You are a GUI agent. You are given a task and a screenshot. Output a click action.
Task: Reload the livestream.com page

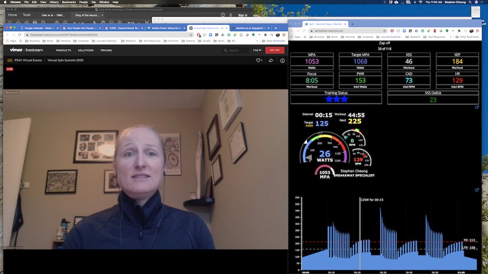[20, 35]
